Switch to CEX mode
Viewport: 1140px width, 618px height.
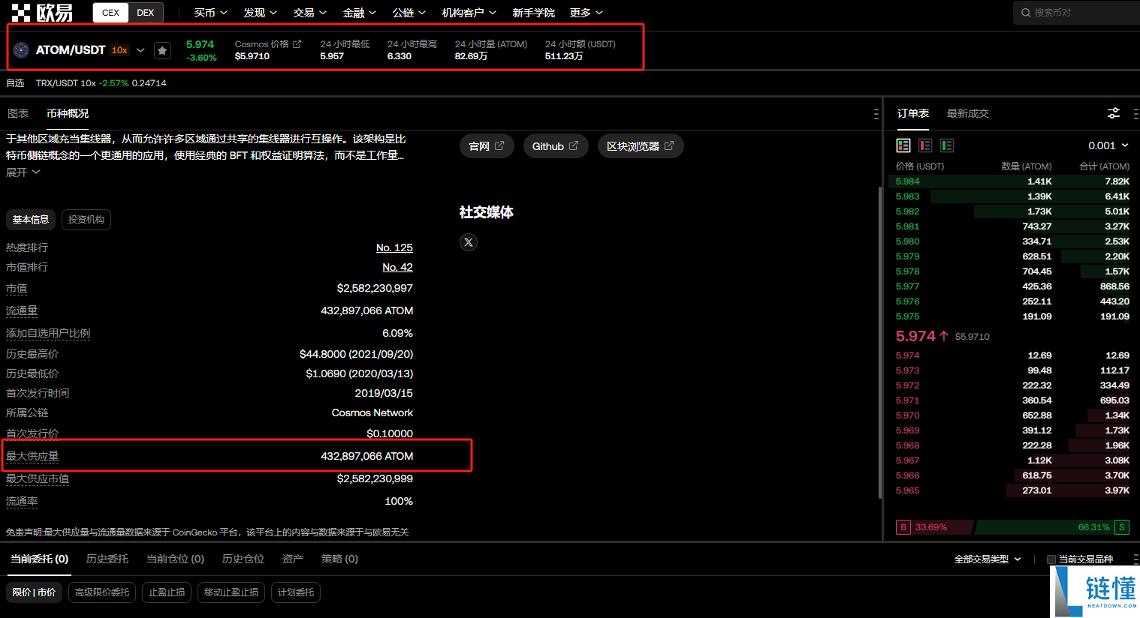110,13
